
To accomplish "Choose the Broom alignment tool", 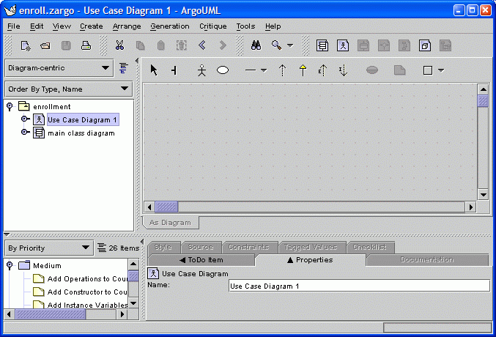I will [x=174, y=70].
